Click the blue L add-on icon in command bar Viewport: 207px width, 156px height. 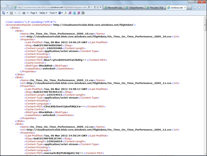(x=74, y=13)
